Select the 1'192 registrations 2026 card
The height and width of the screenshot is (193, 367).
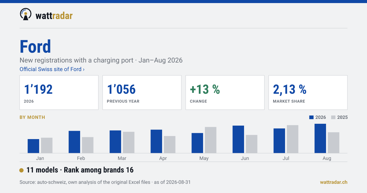(59, 93)
